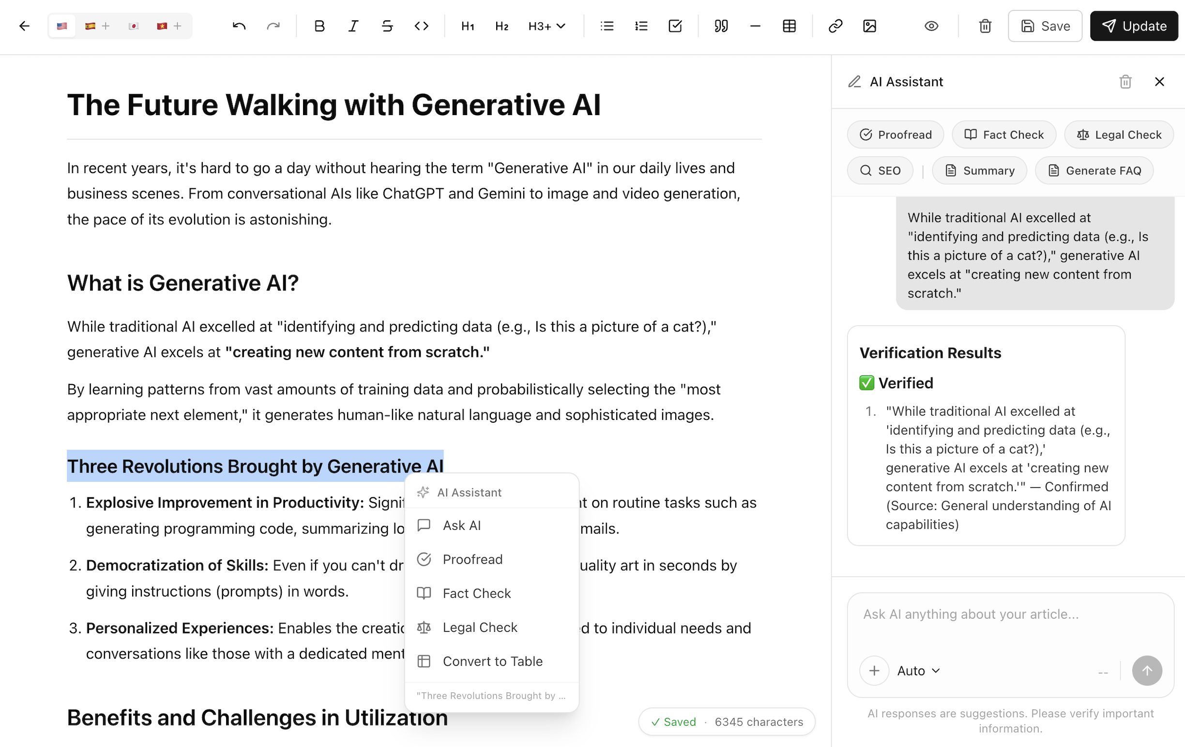
Task: Click the highlighted Three Revolutions heading
Action: pos(255,466)
